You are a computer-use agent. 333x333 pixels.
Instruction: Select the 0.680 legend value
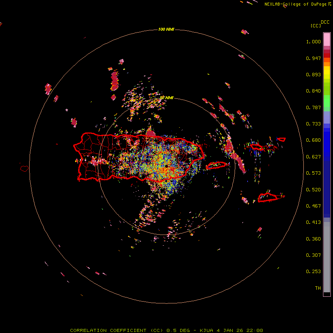tap(313, 140)
